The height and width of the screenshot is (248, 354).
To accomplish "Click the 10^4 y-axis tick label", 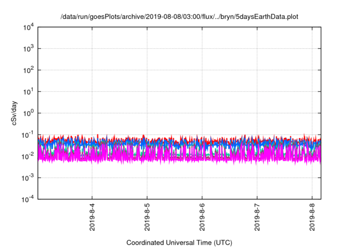I will (28, 27).
